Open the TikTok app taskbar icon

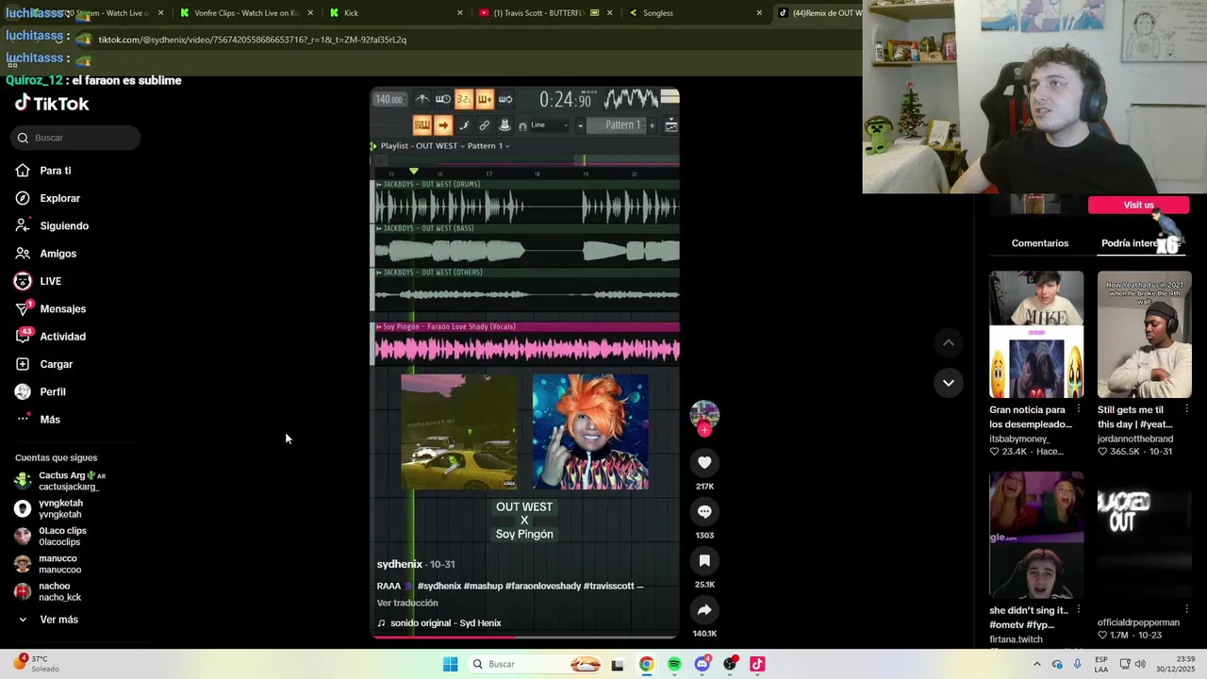tap(757, 664)
